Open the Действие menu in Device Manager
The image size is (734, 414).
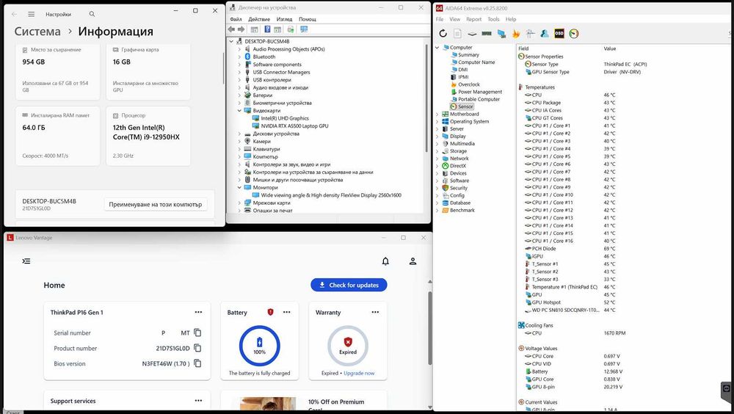(259, 19)
